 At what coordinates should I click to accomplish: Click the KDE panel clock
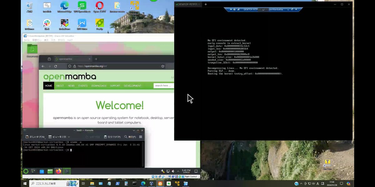tap(186, 171)
